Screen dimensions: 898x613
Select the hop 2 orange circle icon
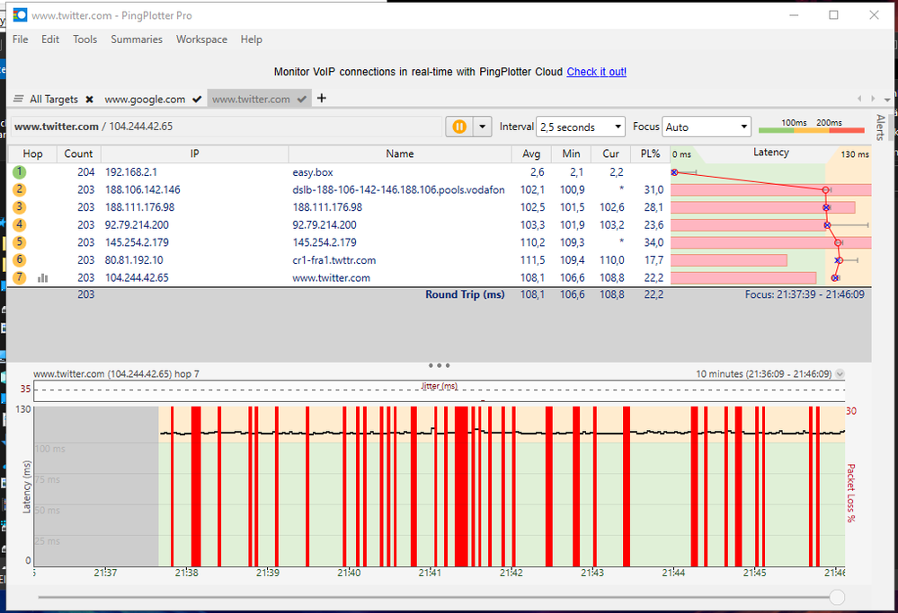click(19, 189)
